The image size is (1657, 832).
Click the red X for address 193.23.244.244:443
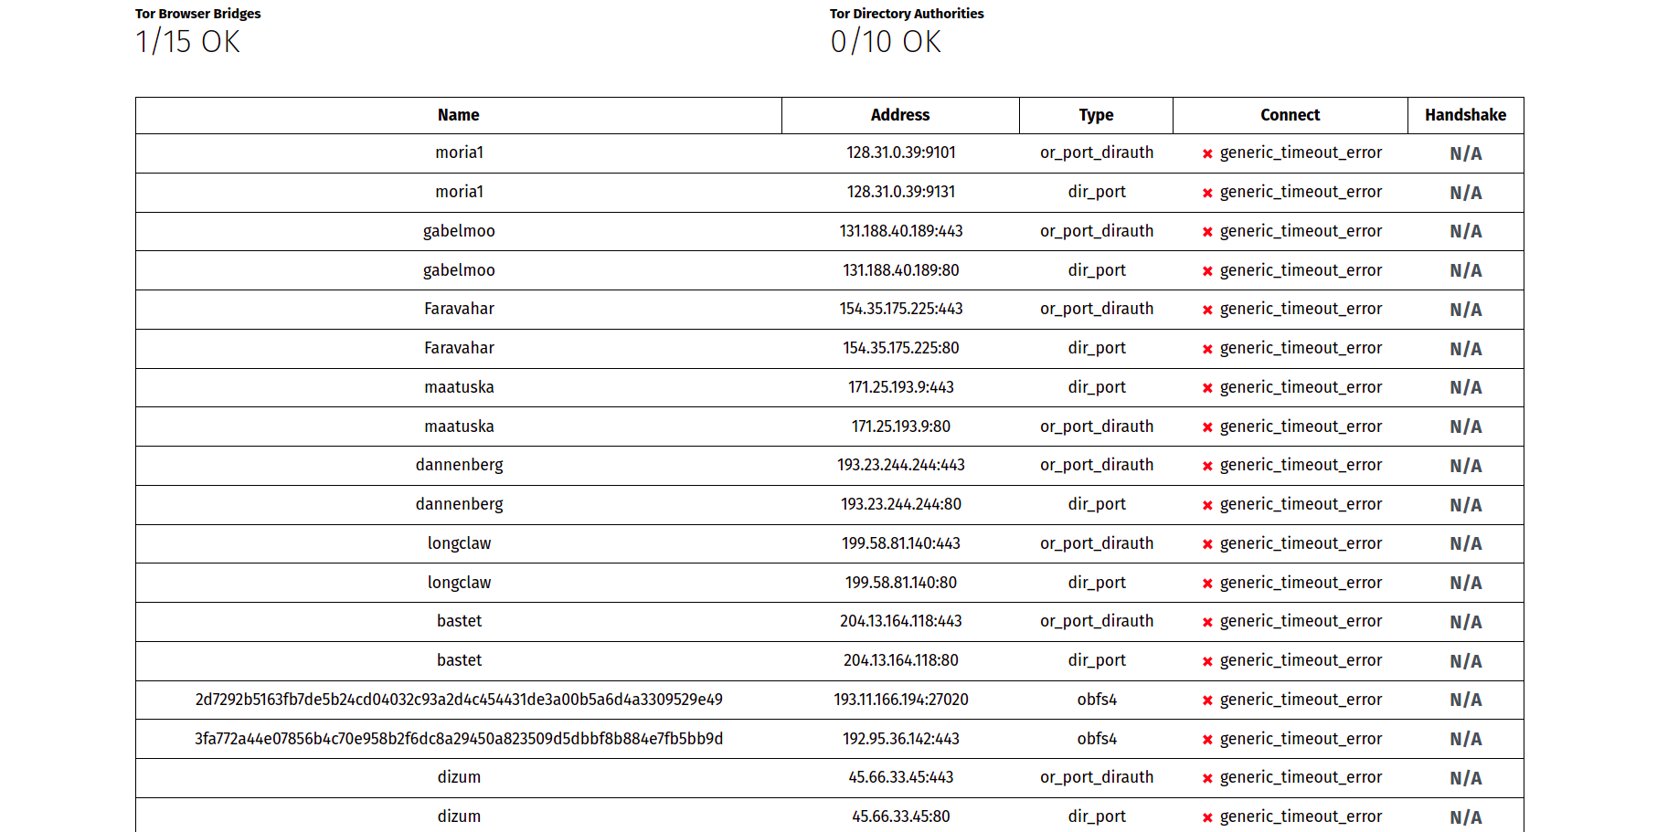[x=1207, y=466]
